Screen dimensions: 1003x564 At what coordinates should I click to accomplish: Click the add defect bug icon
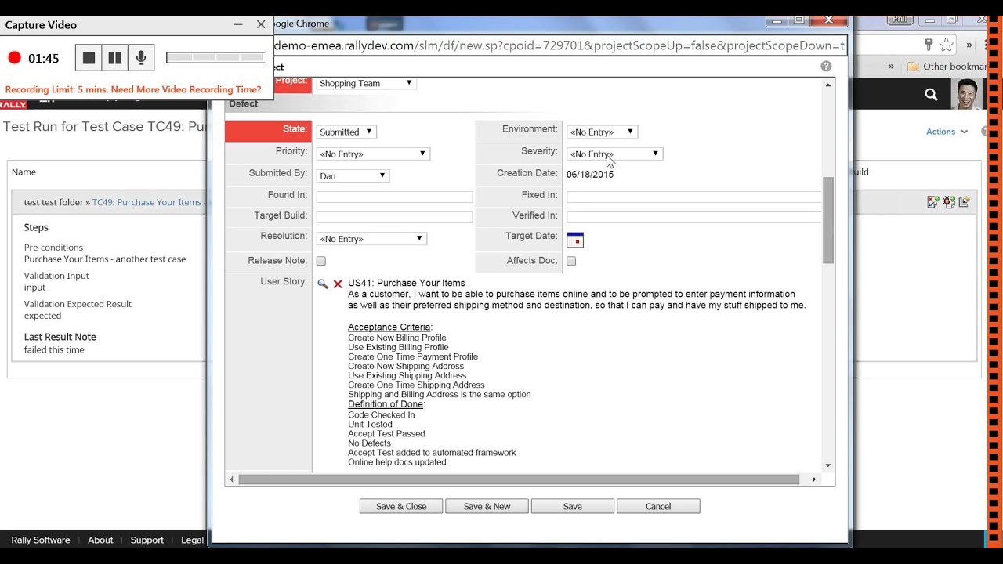949,202
